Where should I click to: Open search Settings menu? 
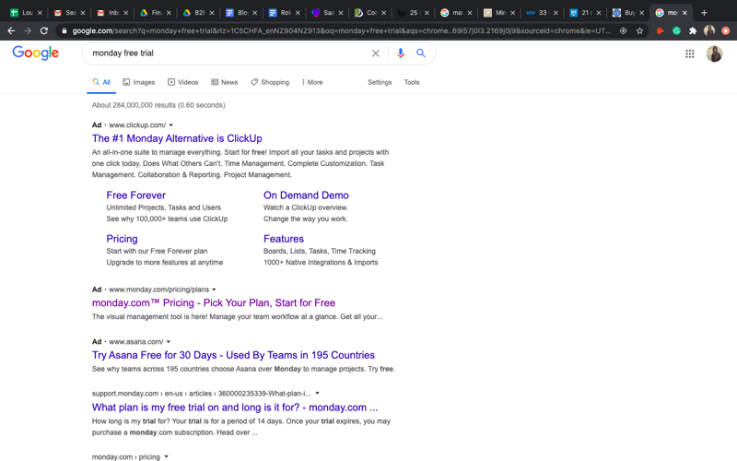380,82
